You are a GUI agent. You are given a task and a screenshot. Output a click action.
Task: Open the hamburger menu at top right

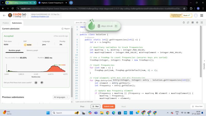coord(202,15)
